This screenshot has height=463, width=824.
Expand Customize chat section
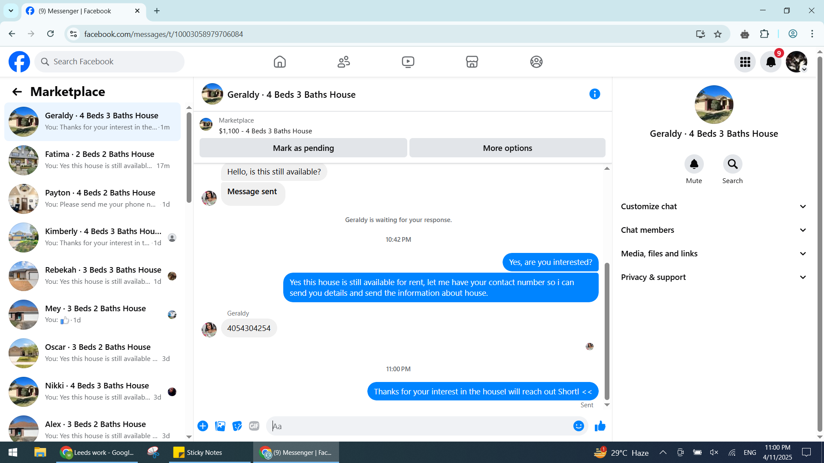[714, 206]
